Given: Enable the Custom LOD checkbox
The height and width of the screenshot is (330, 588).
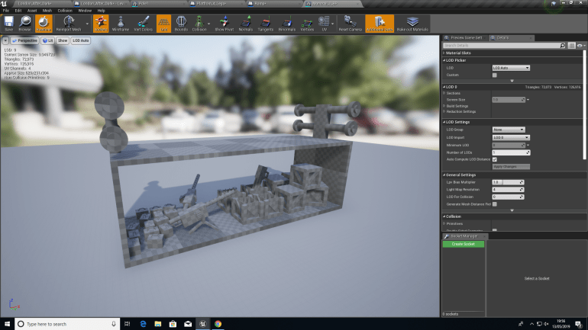Looking at the screenshot, I should 495,75.
